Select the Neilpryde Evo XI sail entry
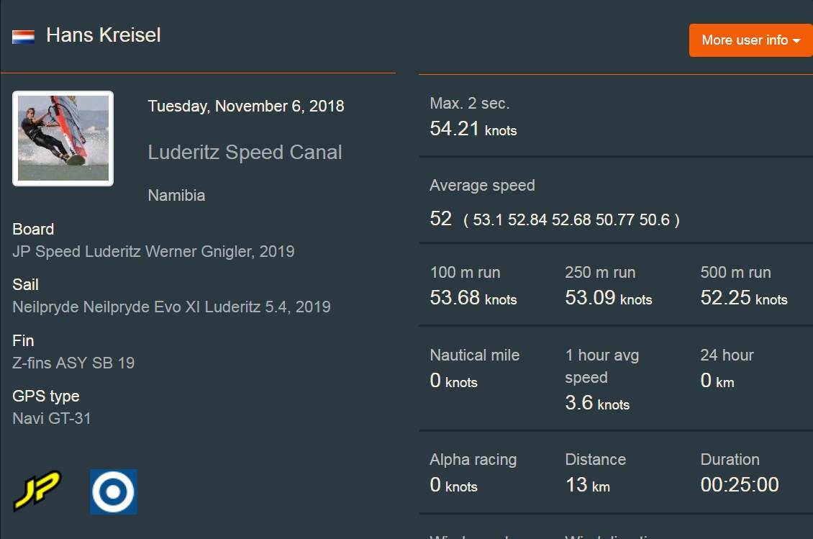The height and width of the screenshot is (539, 813). tap(171, 307)
